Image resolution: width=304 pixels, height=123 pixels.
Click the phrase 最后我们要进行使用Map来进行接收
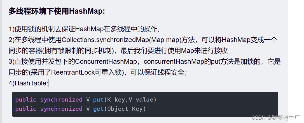(x=174, y=50)
